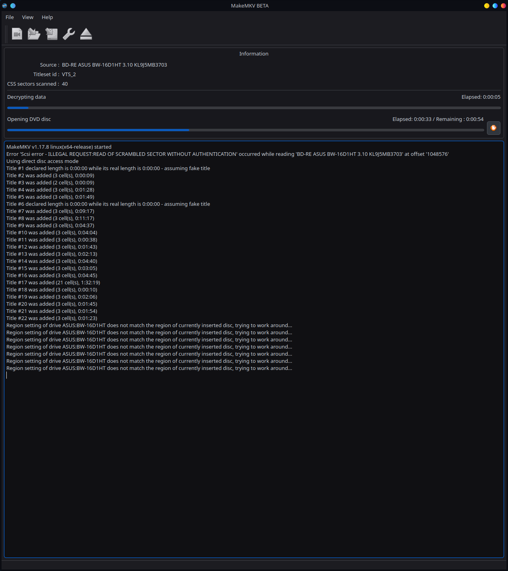Image resolution: width=508 pixels, height=571 pixels.
Task: Click the Open disc folder icon
Action: [34, 34]
